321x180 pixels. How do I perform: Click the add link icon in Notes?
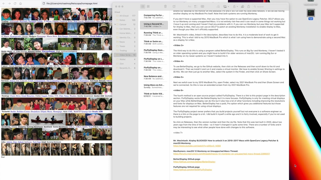click(x=218, y=6)
